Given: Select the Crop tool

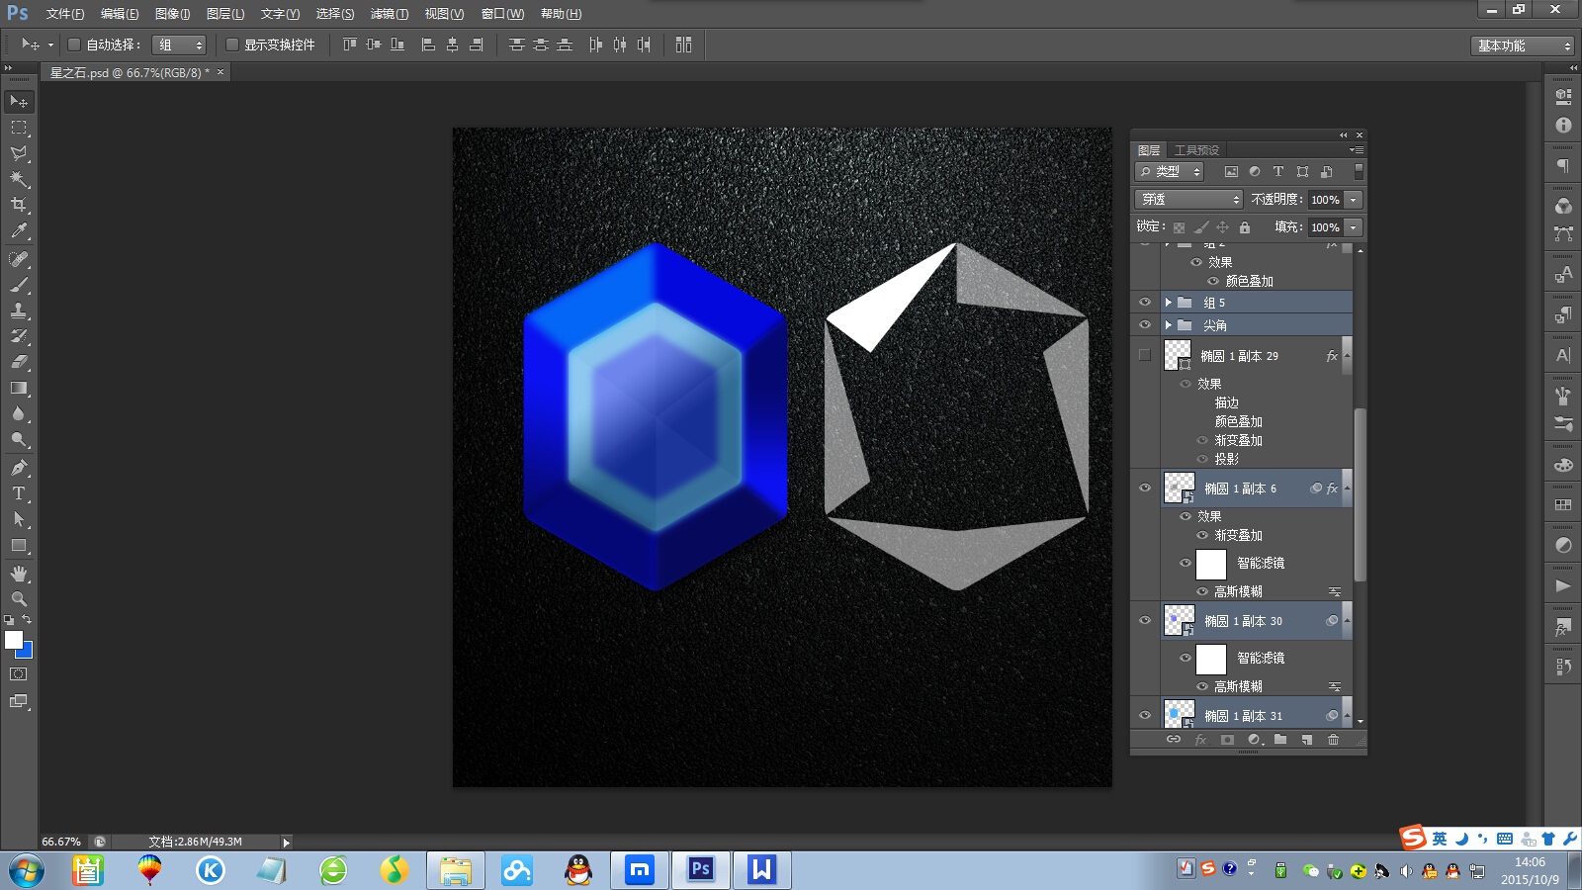Looking at the screenshot, I should coord(19,205).
